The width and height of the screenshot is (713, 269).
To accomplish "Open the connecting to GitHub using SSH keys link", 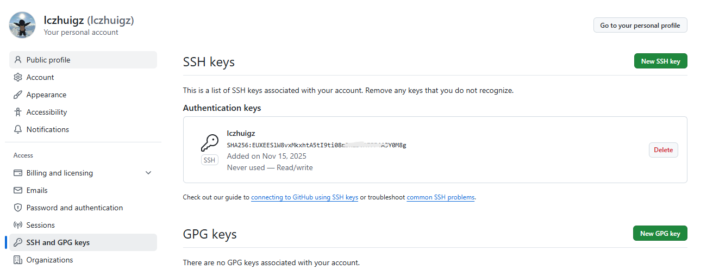I will click(x=304, y=197).
